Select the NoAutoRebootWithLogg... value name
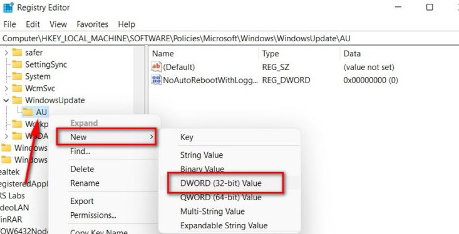The image size is (459, 234). point(210,80)
